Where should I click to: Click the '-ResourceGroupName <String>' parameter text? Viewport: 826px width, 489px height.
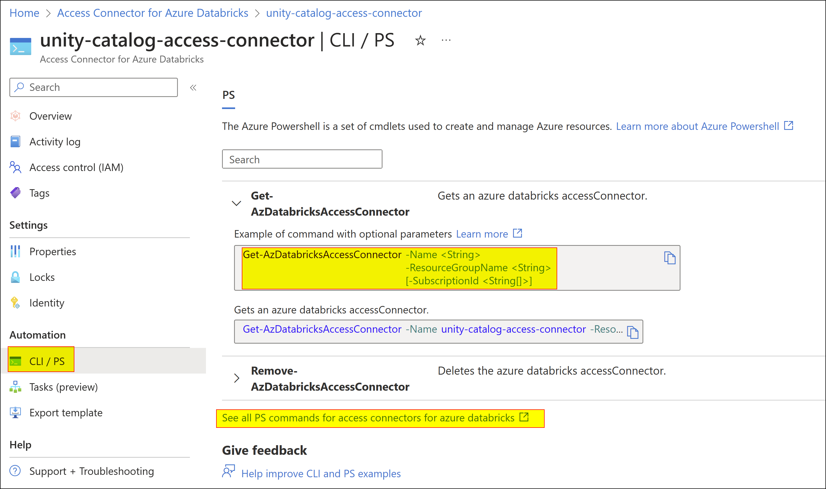pyautogui.click(x=478, y=267)
